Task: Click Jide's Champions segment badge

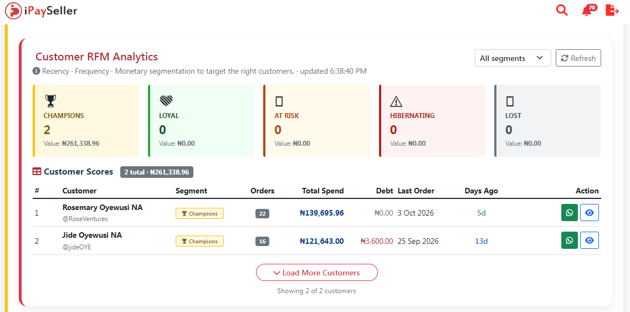Action: (199, 241)
